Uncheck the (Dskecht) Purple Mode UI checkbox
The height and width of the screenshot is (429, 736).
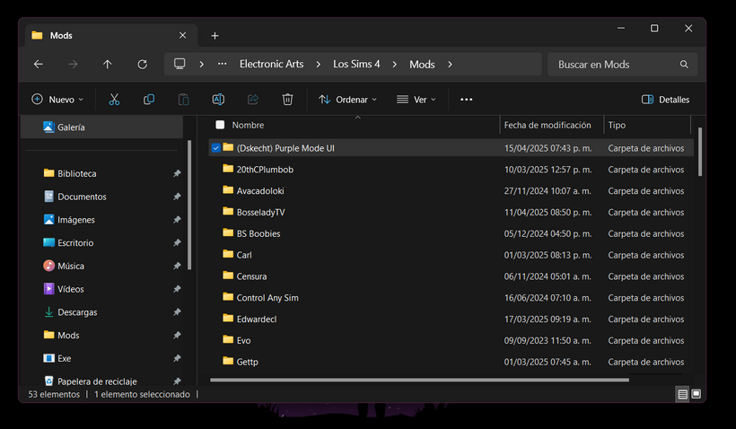215,148
